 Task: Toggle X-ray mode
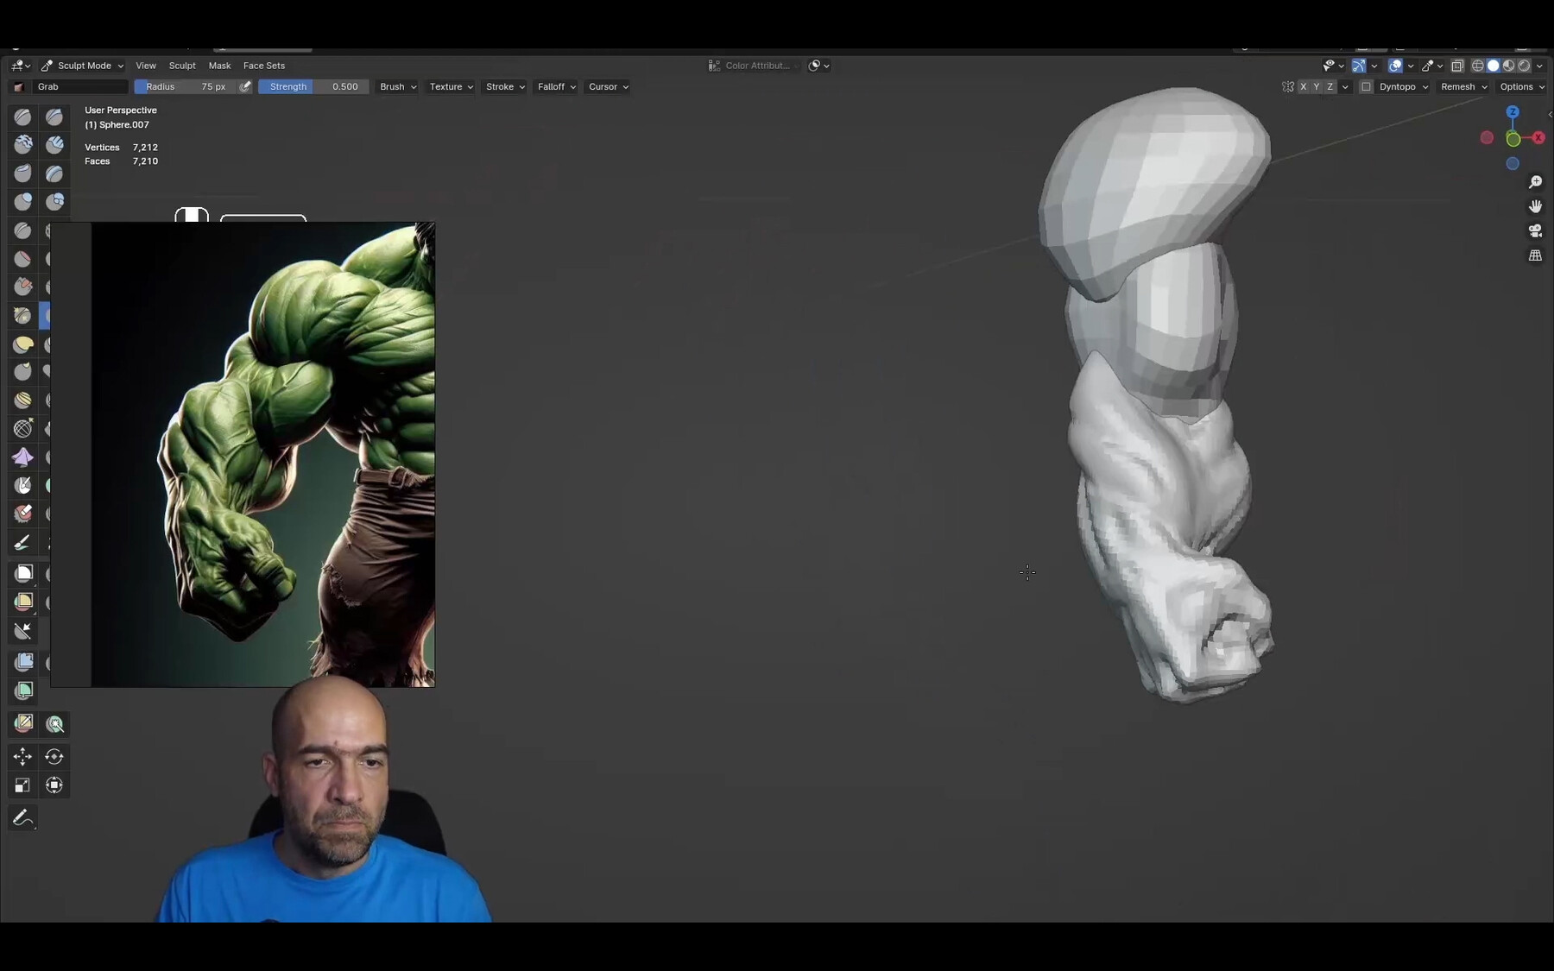click(x=1457, y=66)
